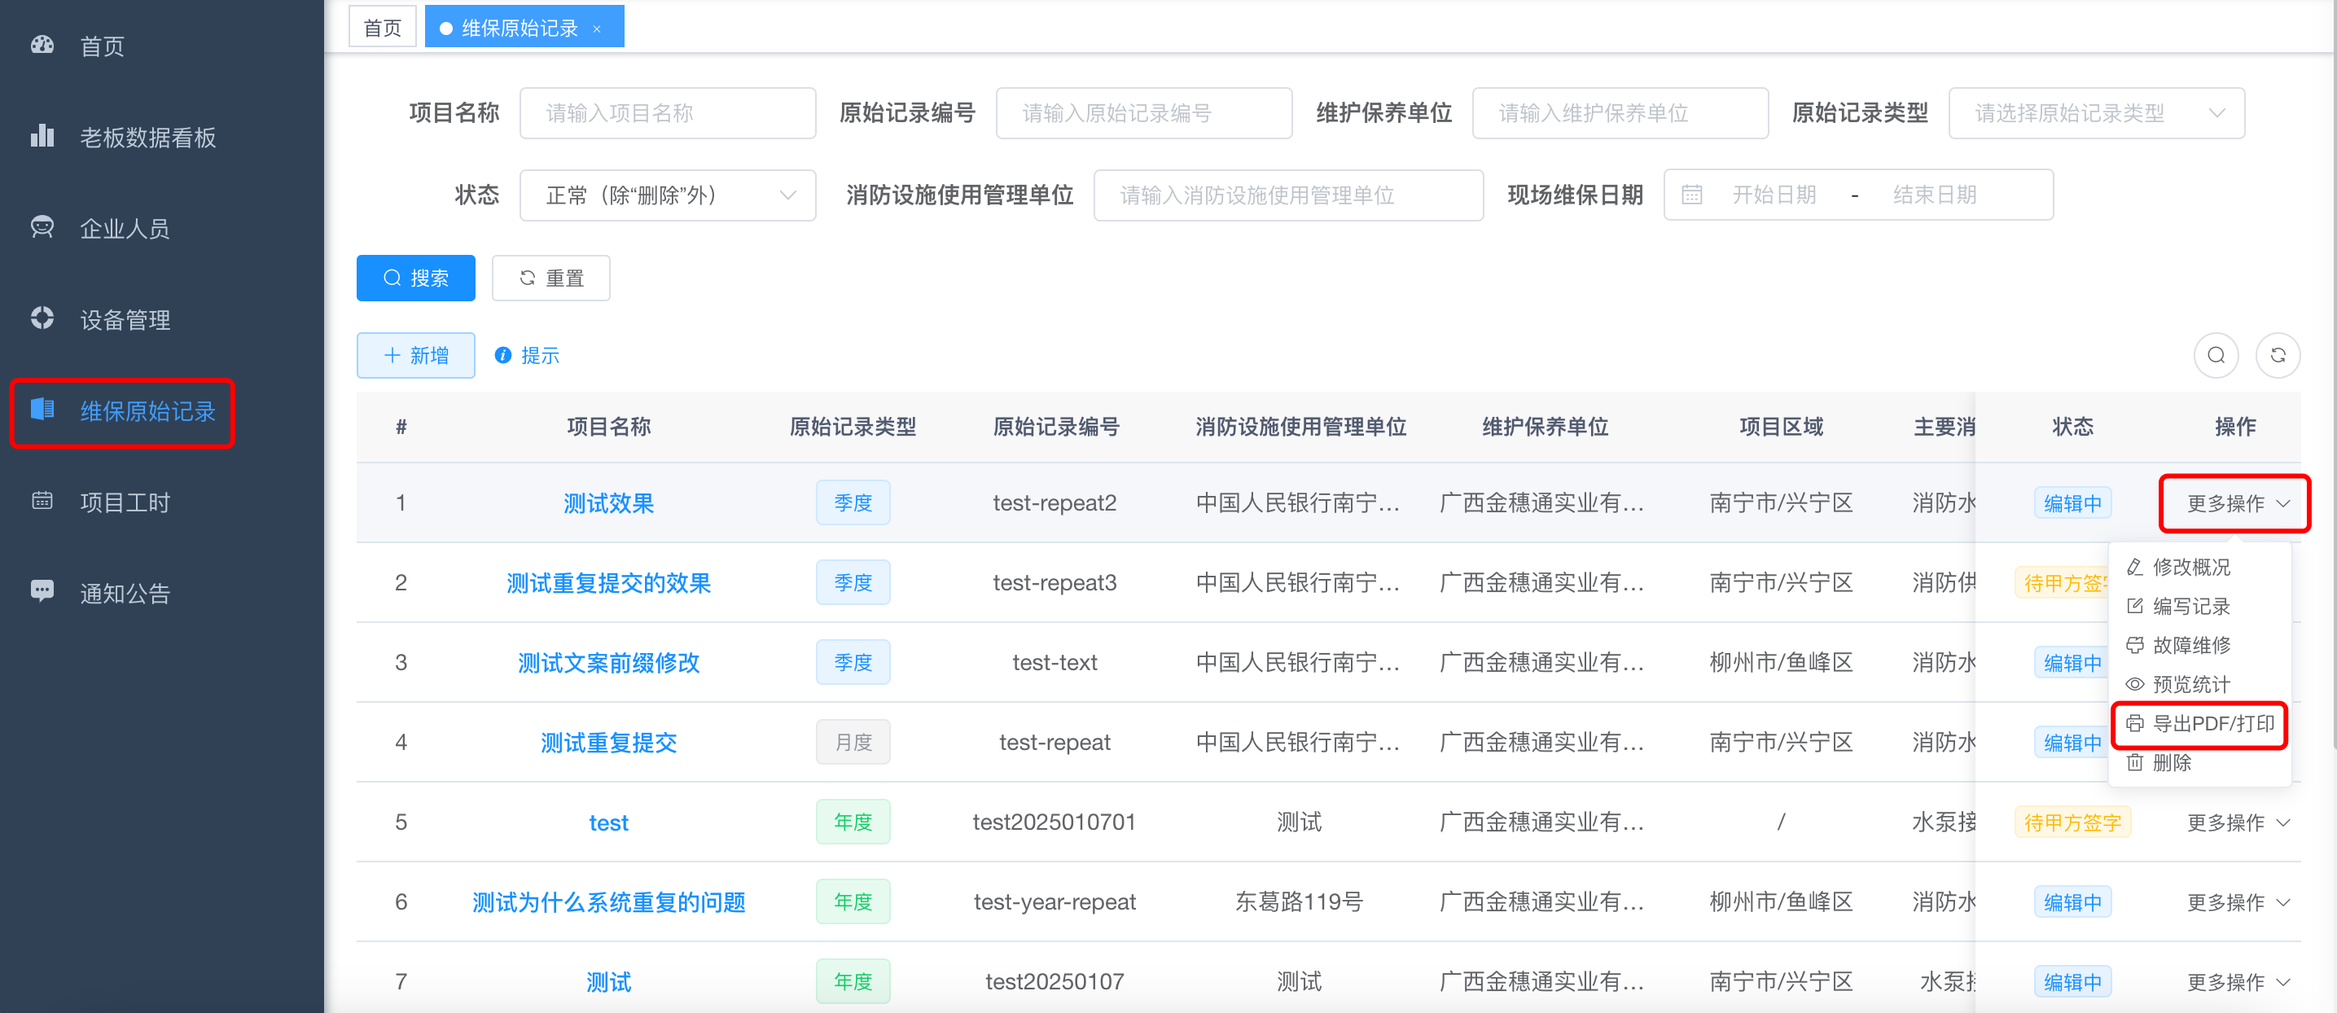Click the round refresh icon above table
The height and width of the screenshot is (1013, 2337).
(2277, 356)
